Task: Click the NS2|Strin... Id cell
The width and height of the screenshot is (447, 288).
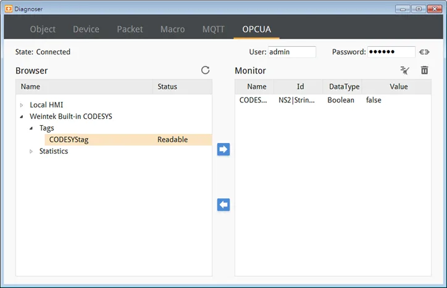Action: coord(296,100)
